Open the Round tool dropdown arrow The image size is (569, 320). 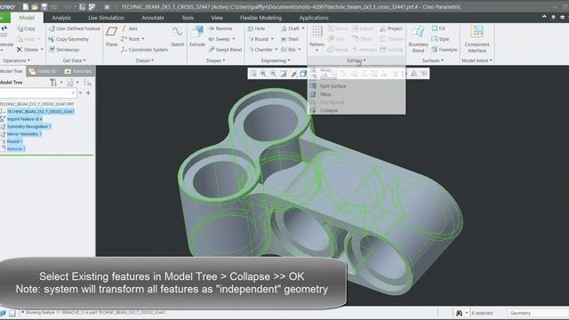pos(272,39)
